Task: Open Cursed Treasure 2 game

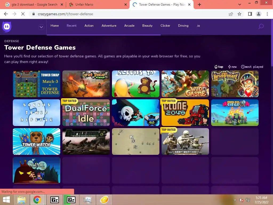Action: 235,84
